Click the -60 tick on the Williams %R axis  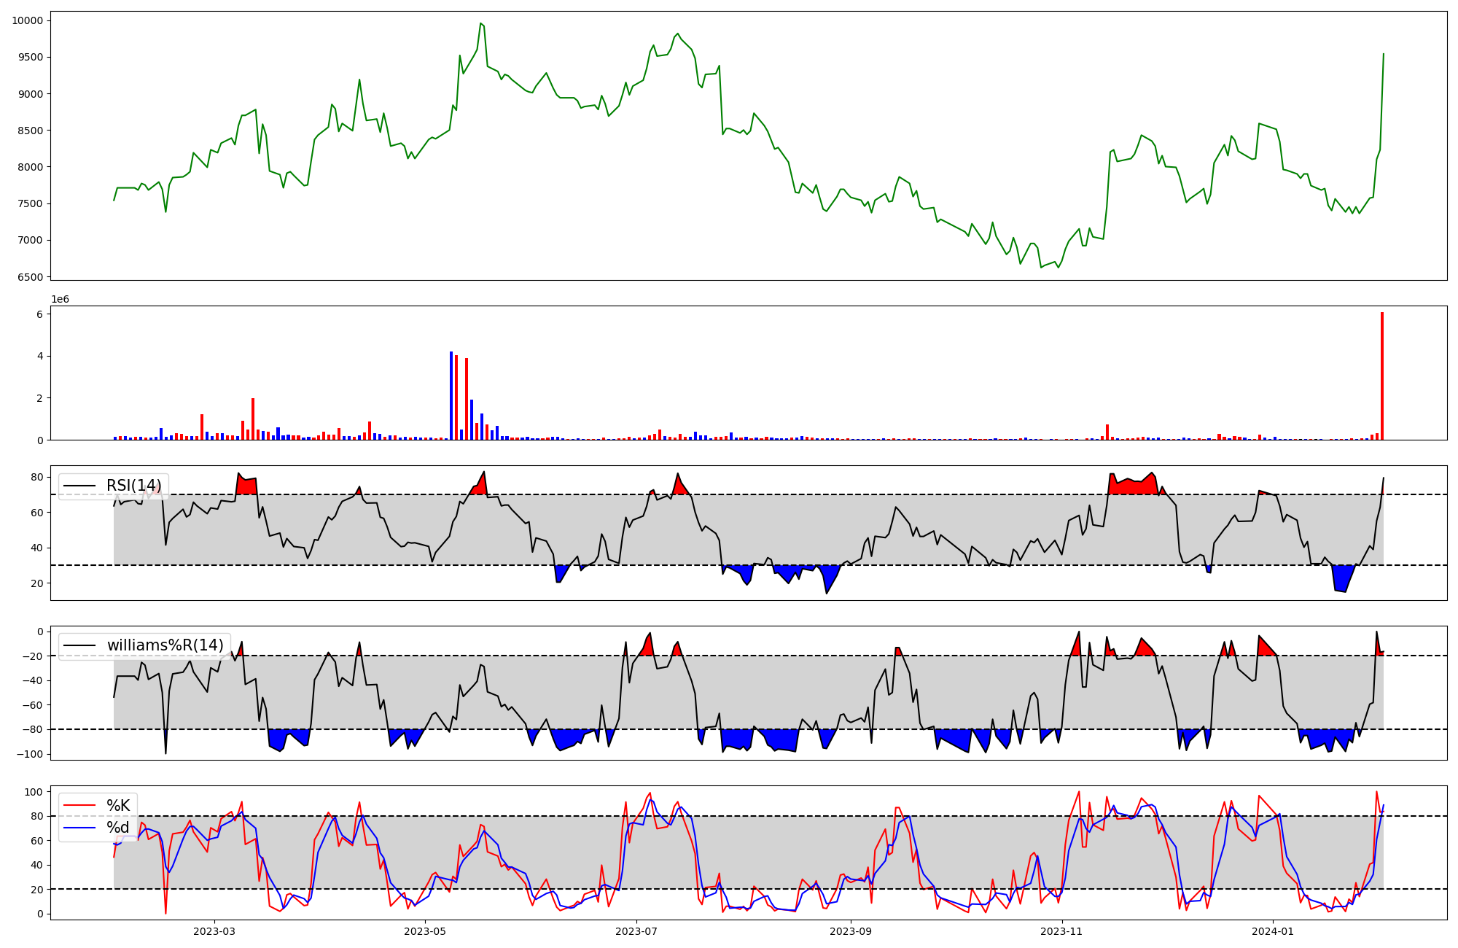click(x=32, y=705)
